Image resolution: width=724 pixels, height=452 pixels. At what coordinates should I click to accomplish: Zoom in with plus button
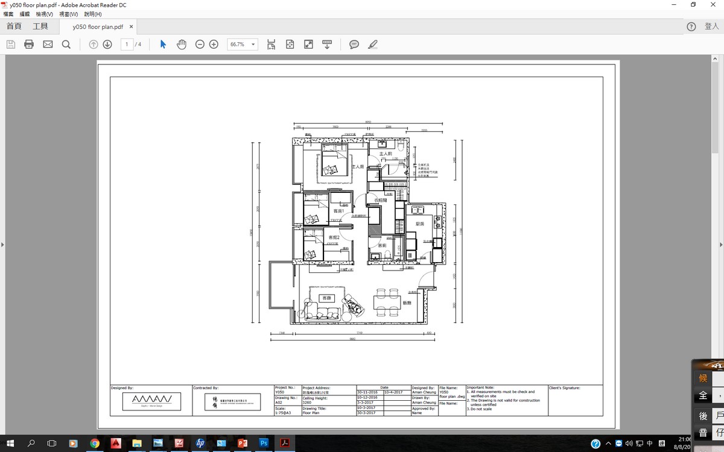[x=214, y=44]
